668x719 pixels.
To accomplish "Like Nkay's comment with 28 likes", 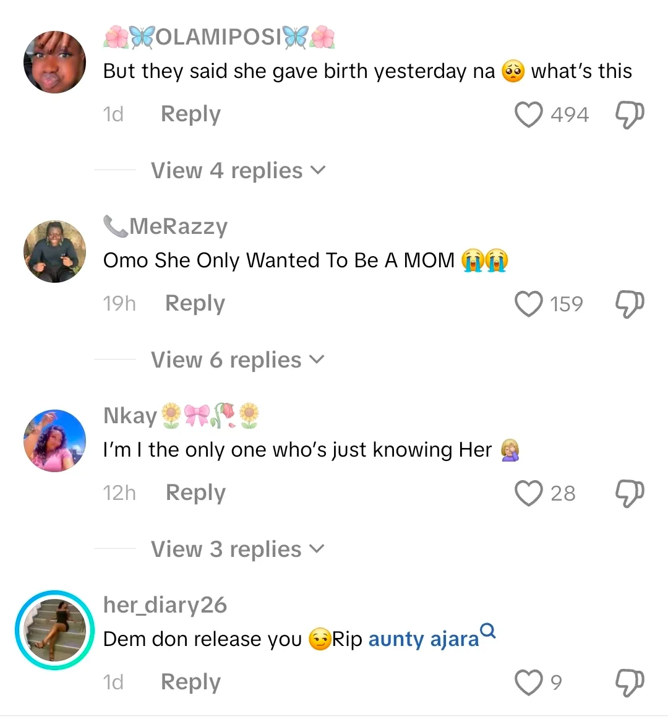I will [x=529, y=493].
